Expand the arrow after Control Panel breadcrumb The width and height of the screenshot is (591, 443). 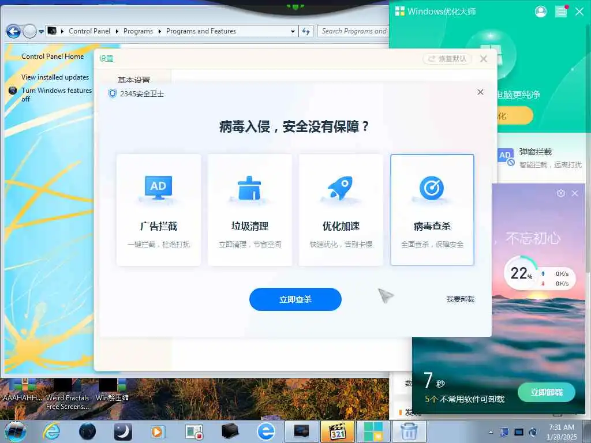(x=117, y=31)
